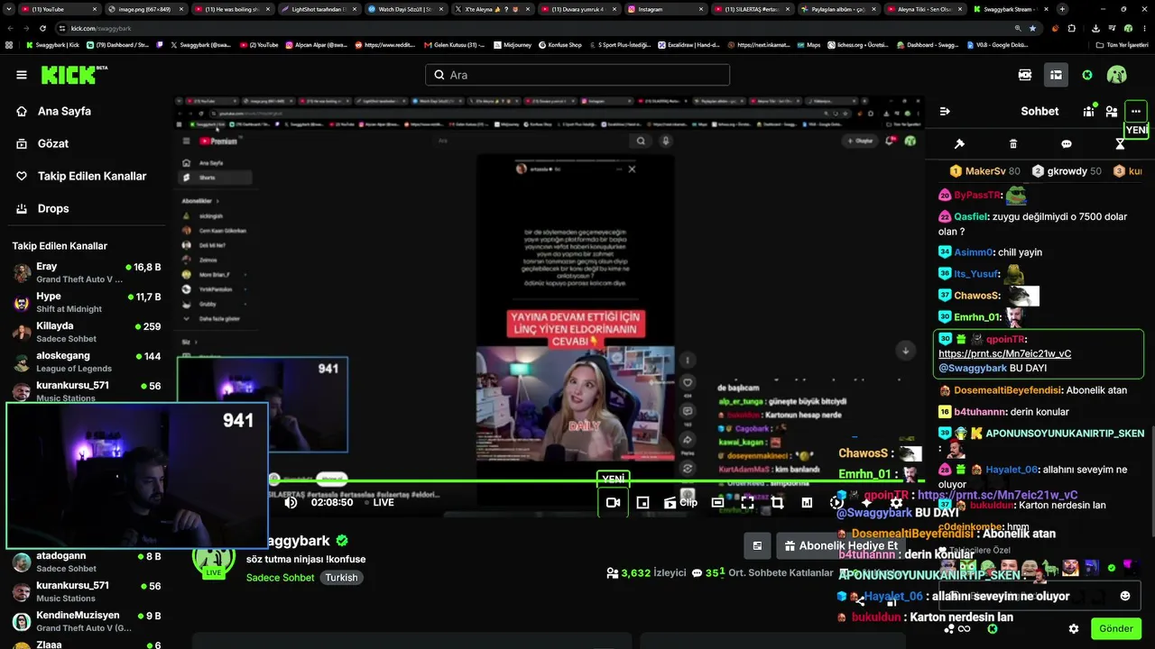Viewport: 1155px width, 649px height.
Task: Open atadogann channel in followed list
Action: (x=87, y=562)
